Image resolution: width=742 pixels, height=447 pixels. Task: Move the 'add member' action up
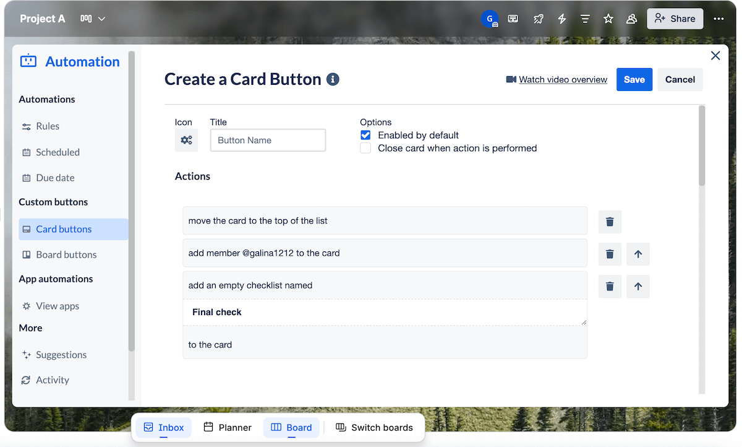tap(638, 254)
